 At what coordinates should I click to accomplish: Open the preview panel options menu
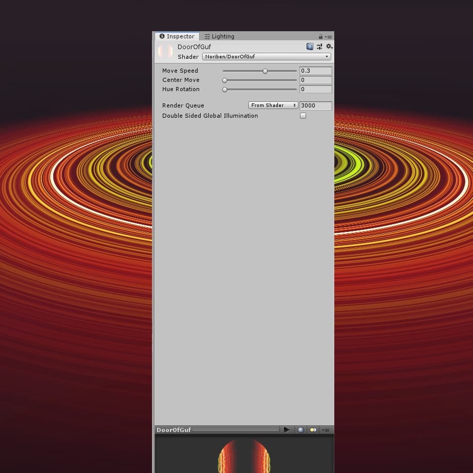click(x=326, y=430)
